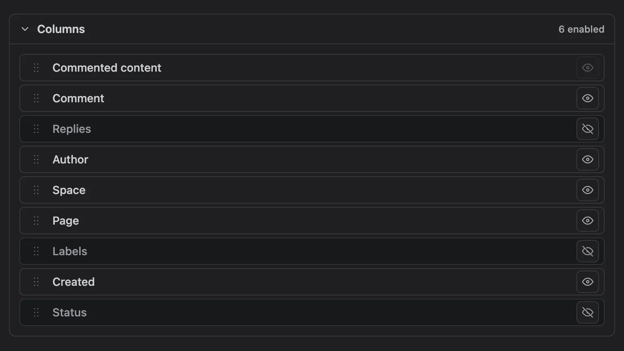Click the drag handle beside Comment
The image size is (624, 351).
click(36, 98)
